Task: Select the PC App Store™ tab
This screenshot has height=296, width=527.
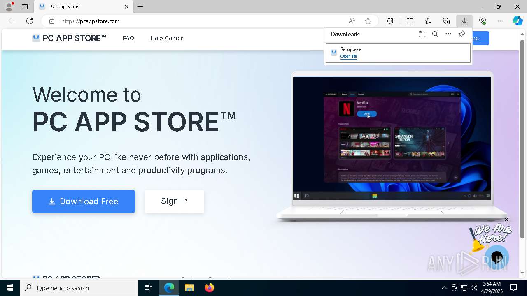Action: pyautogui.click(x=84, y=7)
